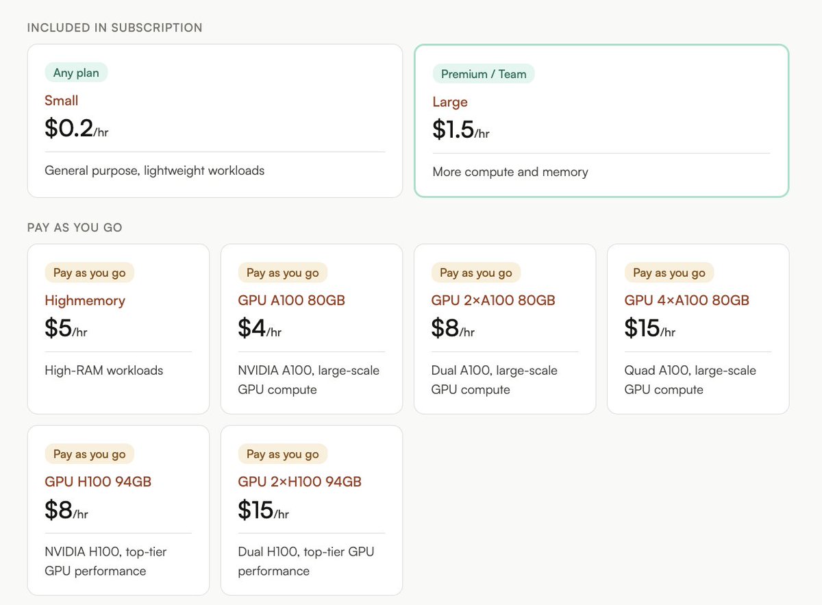The width and height of the screenshot is (822, 605).
Task: Click the 'GPU 4×A100 80GB' title
Action: pyautogui.click(x=687, y=300)
